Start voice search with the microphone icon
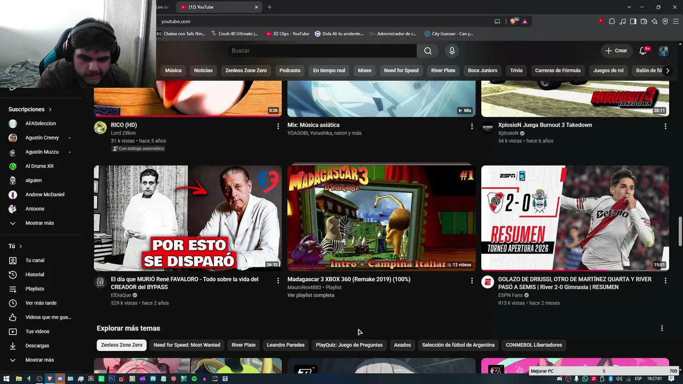The height and width of the screenshot is (384, 683). 452,51
